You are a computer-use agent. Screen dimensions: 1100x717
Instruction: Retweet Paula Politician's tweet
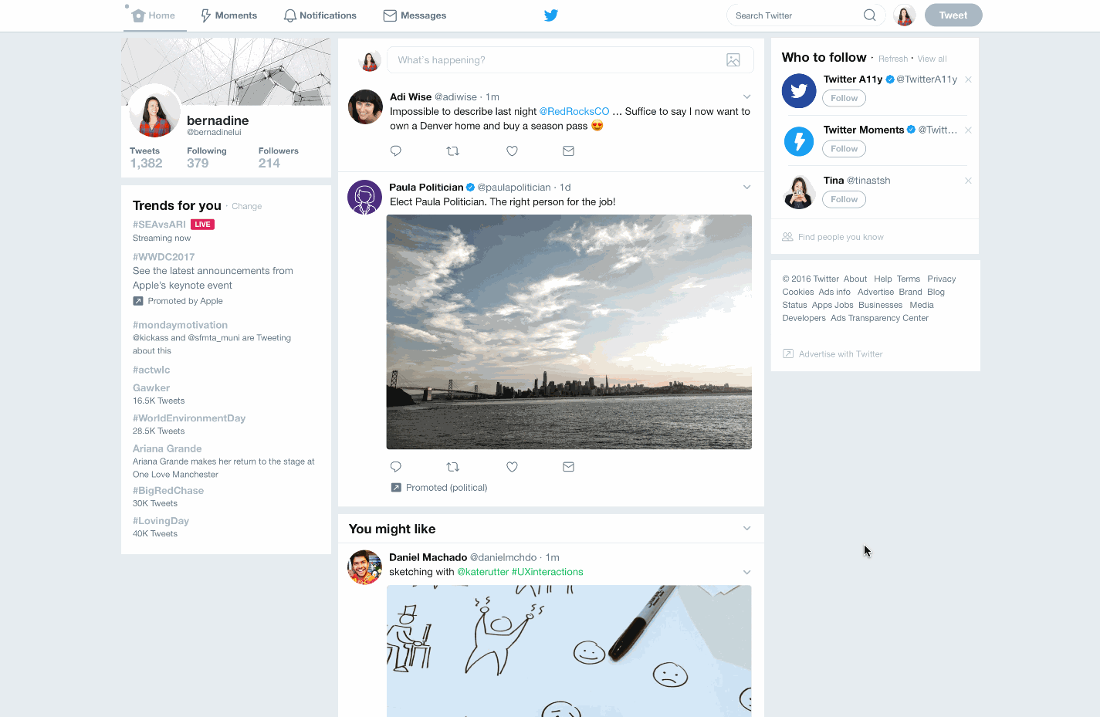point(453,467)
